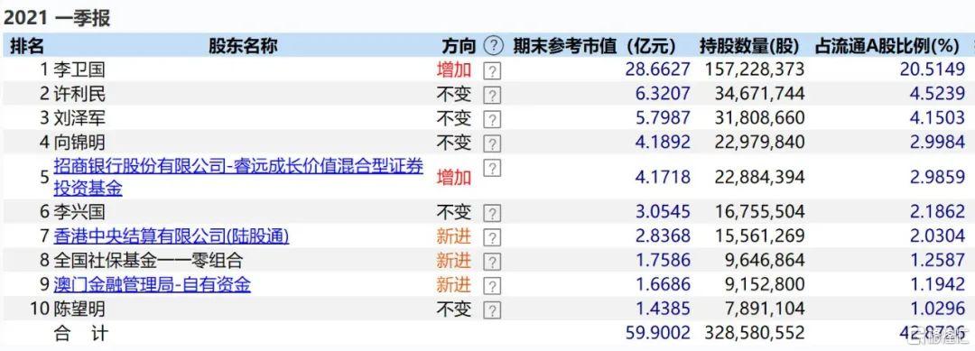Viewport: 975px width, 351px height.
Task: Click the question icon in 刘泽军 row
Action: pyautogui.click(x=492, y=119)
